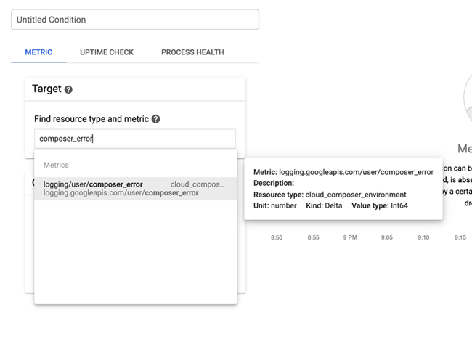Focus the composer_error metric search box
Viewport: 472px width, 339px height.
tap(135, 139)
